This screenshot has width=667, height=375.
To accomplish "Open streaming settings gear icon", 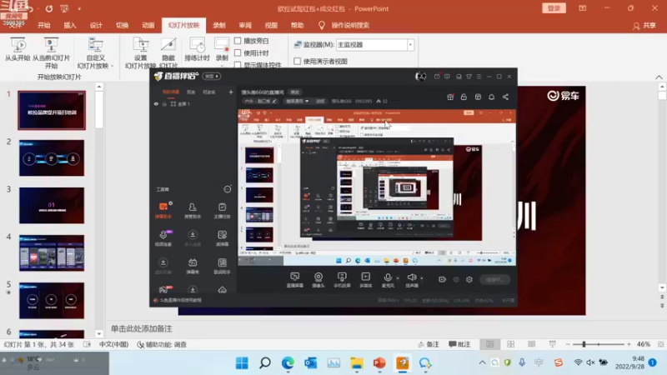I will (469, 279).
